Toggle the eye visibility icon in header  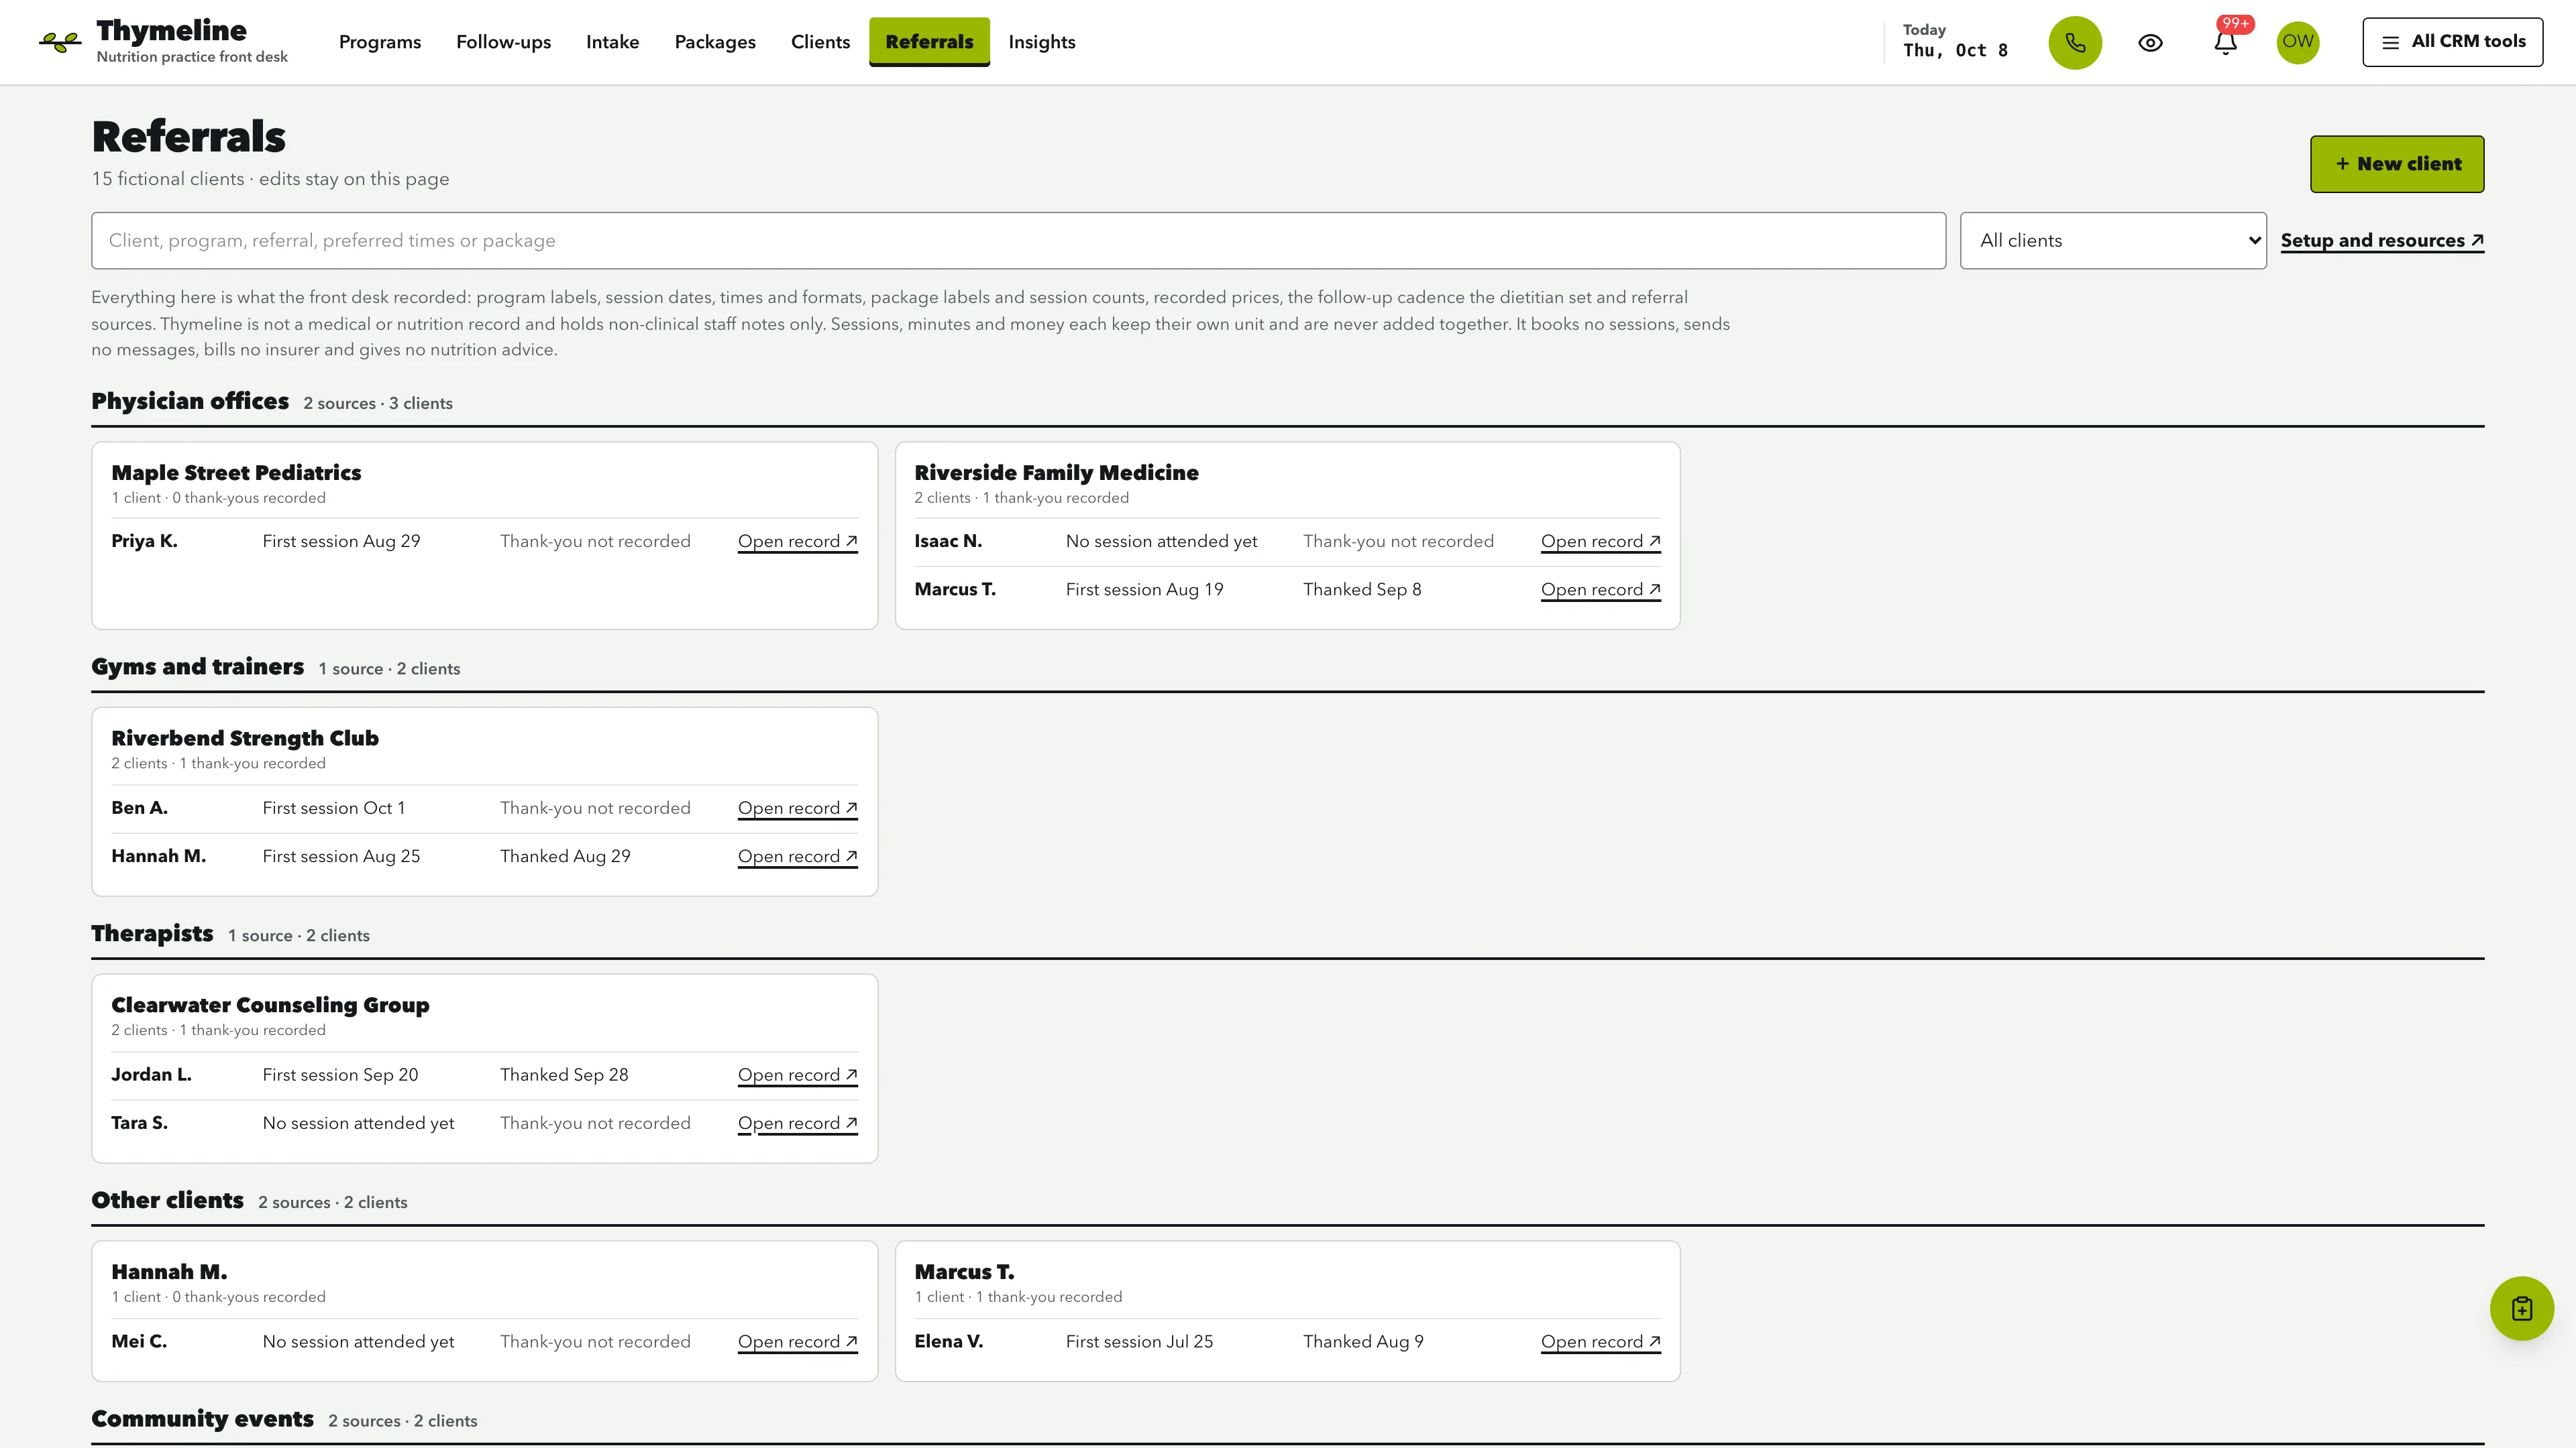coord(2150,42)
